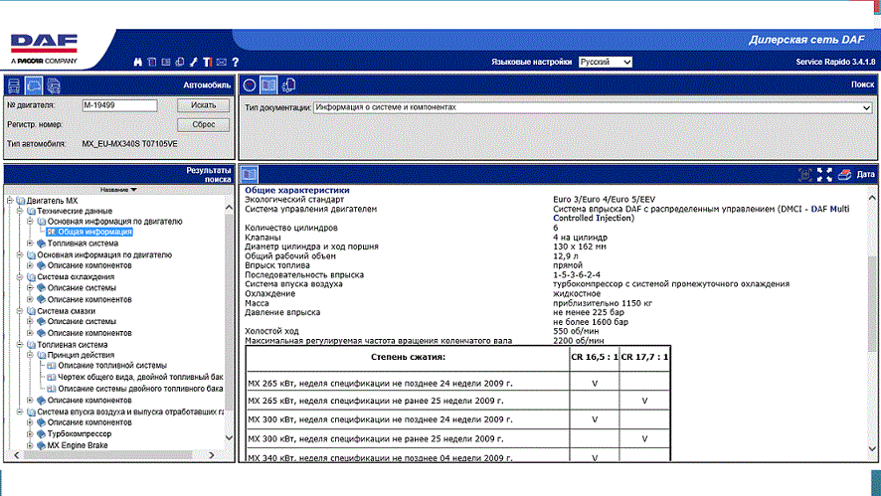
Task: Click the tree horizontal scroll left arrow
Action: [x=16, y=455]
